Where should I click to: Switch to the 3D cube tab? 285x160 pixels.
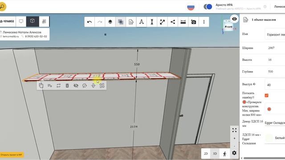pos(33,21)
